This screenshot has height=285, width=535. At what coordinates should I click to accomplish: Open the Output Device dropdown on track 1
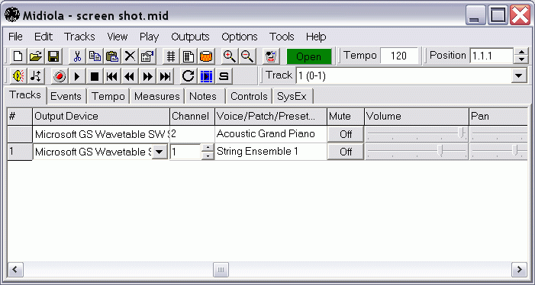(x=160, y=152)
